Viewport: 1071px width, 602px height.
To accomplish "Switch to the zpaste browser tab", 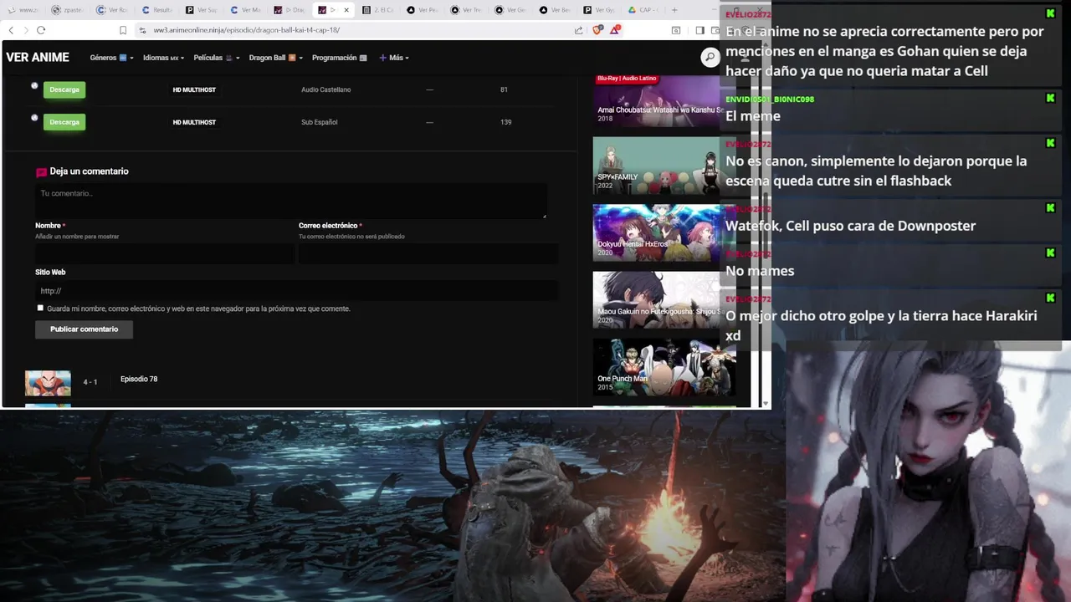I will coord(67,10).
